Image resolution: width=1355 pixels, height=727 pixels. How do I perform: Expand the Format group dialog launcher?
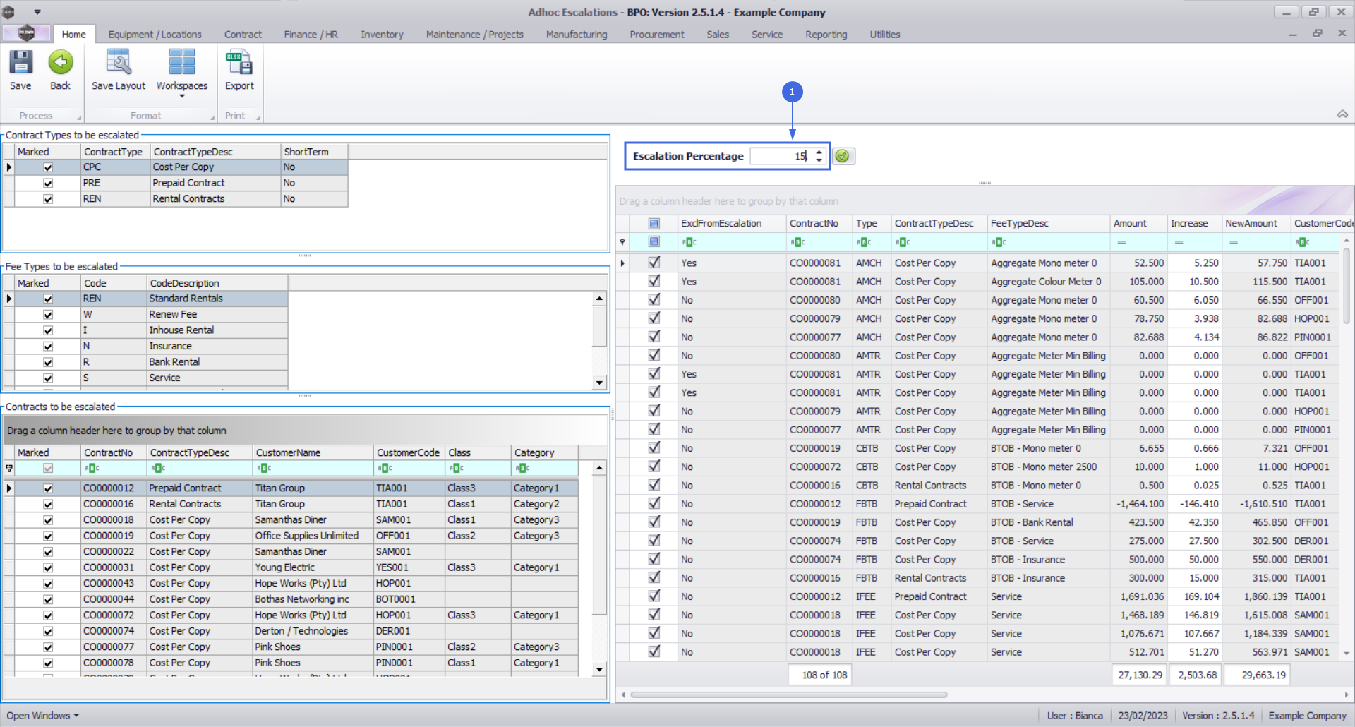212,117
